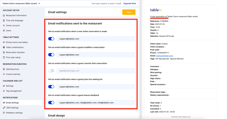Click the Tag management icon

pos(4,91)
